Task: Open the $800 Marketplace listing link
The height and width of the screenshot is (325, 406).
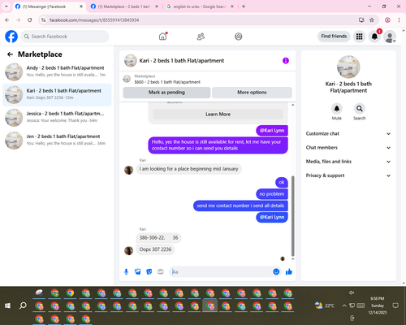Action: coord(167,82)
